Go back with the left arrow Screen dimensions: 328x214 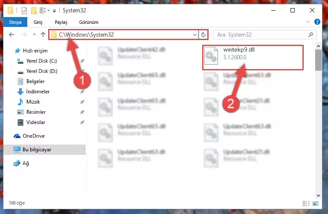click(x=12, y=35)
